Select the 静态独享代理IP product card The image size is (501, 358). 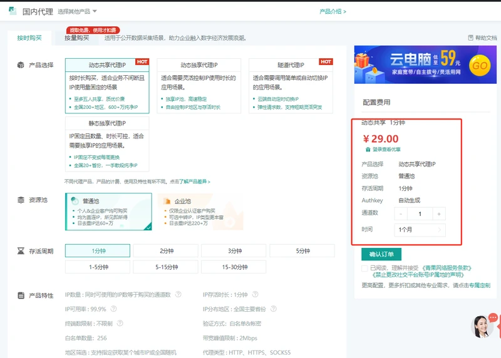tap(107, 144)
